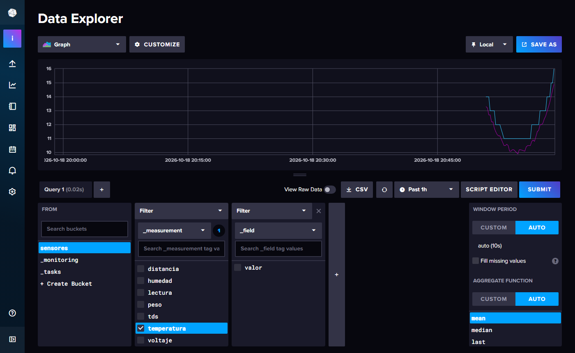This screenshot has height=353, width=575.
Task: Select the Query 1 tab
Action: [x=66, y=190]
